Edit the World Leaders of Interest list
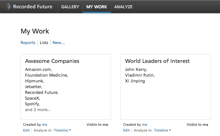The image size is (220, 136). pos(126,130)
